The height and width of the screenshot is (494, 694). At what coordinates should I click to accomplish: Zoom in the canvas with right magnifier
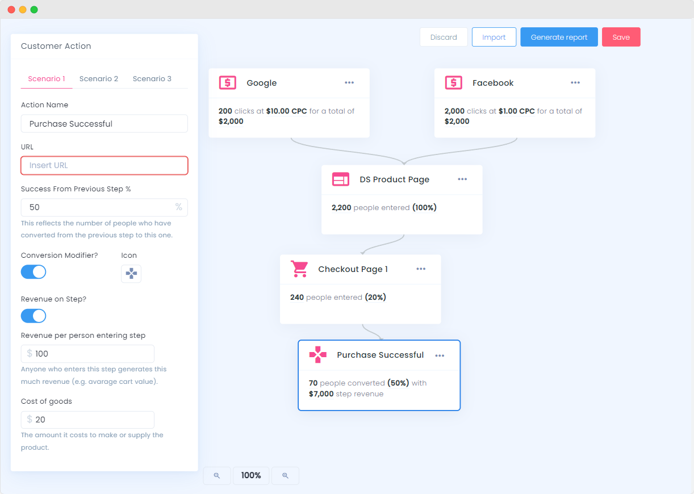(285, 476)
